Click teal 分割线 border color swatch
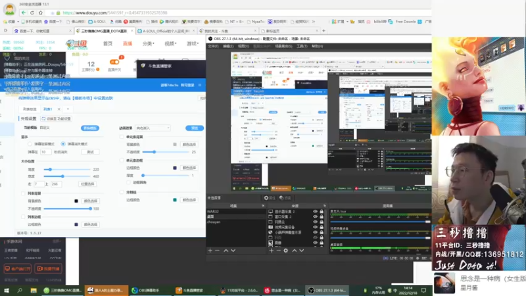The image size is (526, 296). point(175,200)
